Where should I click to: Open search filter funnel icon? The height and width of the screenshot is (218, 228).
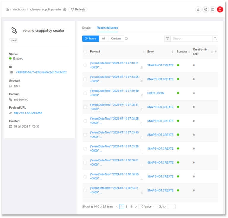pos(167,39)
